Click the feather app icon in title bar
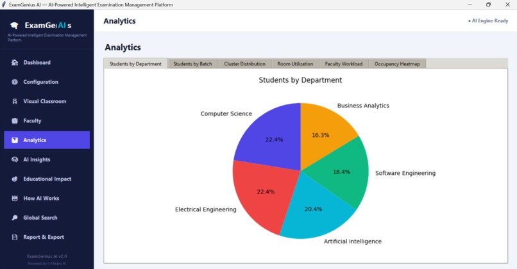The height and width of the screenshot is (269, 517). pos(4,4)
